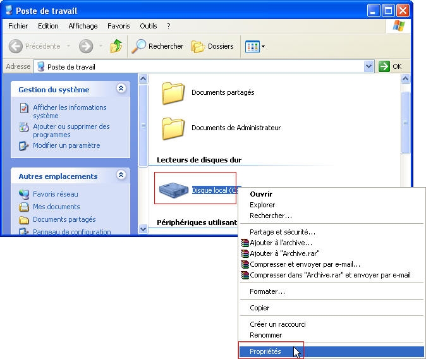Go up one folder level icon

(116, 46)
